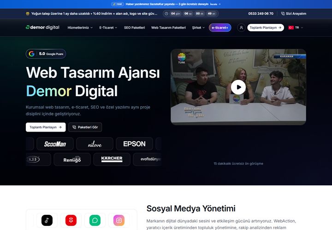Click the gift icon in the announcement bar
Viewport: 332px width, 230px height.
[28, 13]
